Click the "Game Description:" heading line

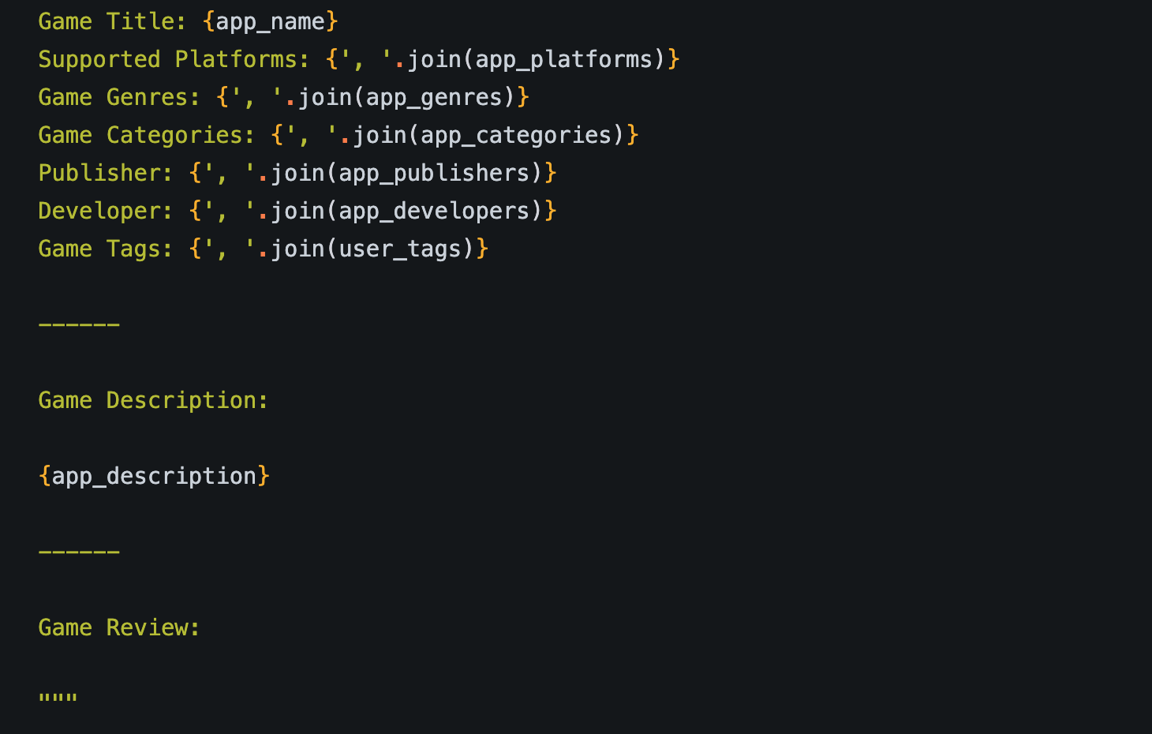point(153,400)
